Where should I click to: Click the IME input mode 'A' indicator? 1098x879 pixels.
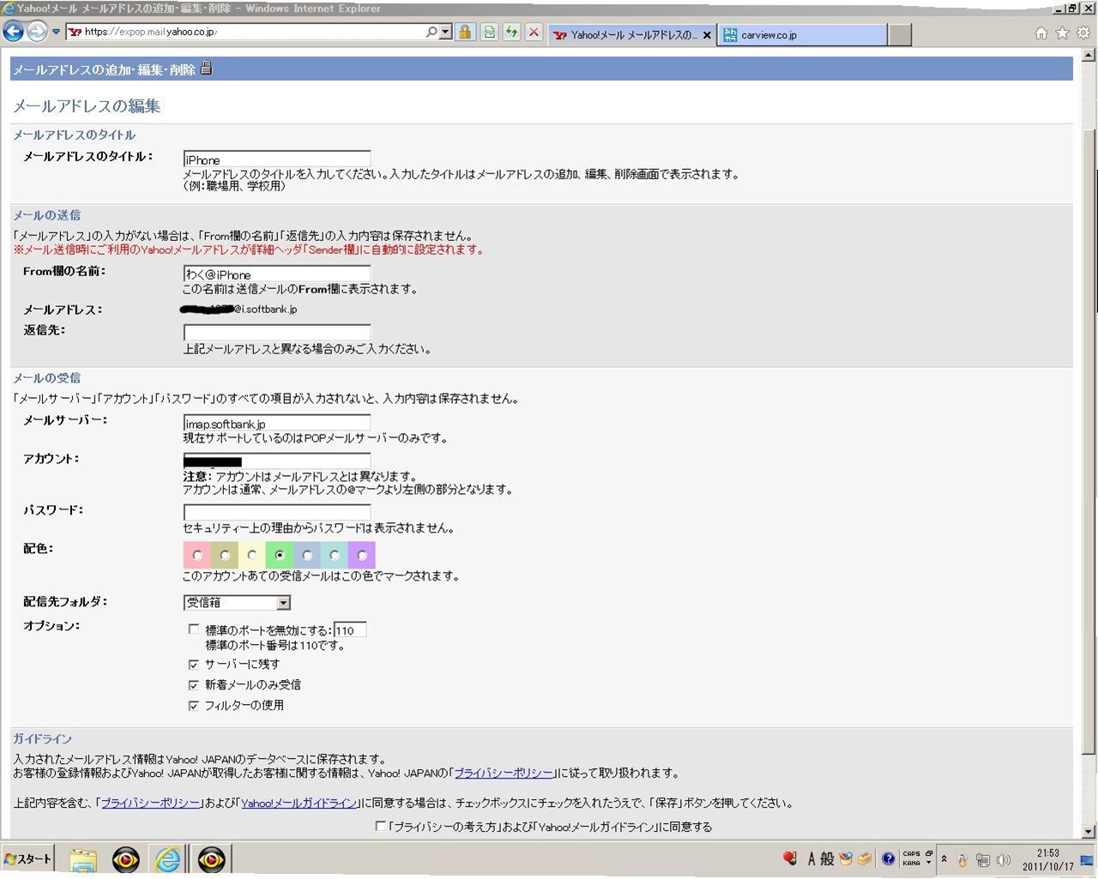[811, 858]
